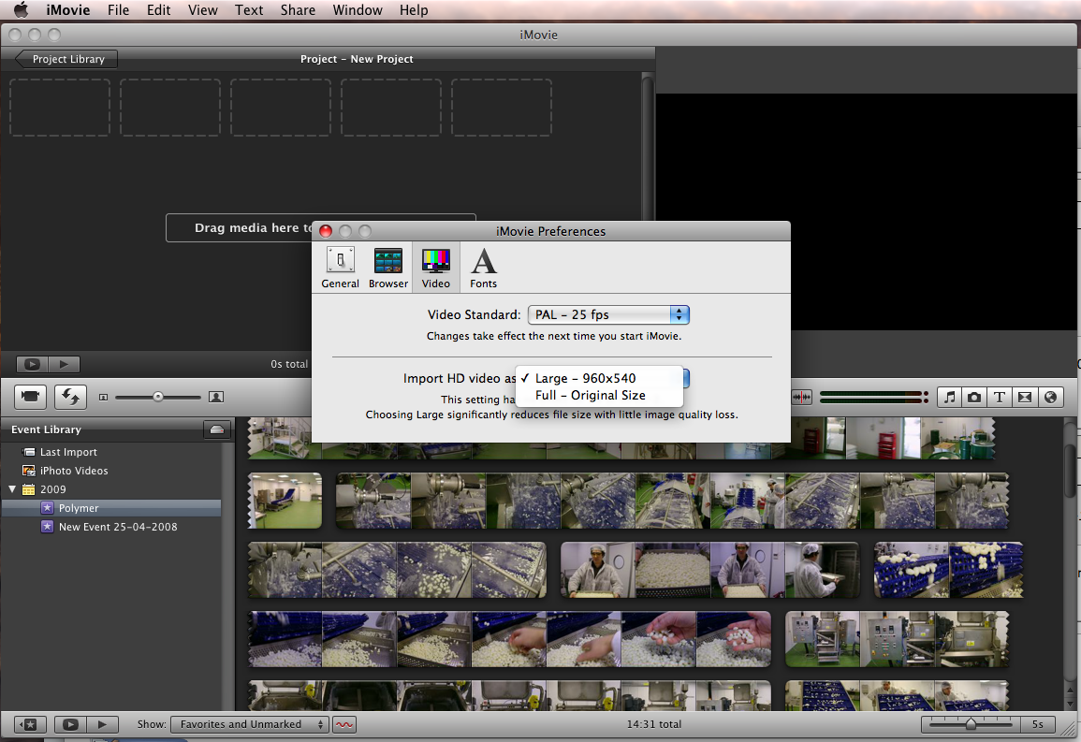The height and width of the screenshot is (742, 1081).
Task: Click the control panel machine clip
Action: pyautogui.click(x=897, y=639)
